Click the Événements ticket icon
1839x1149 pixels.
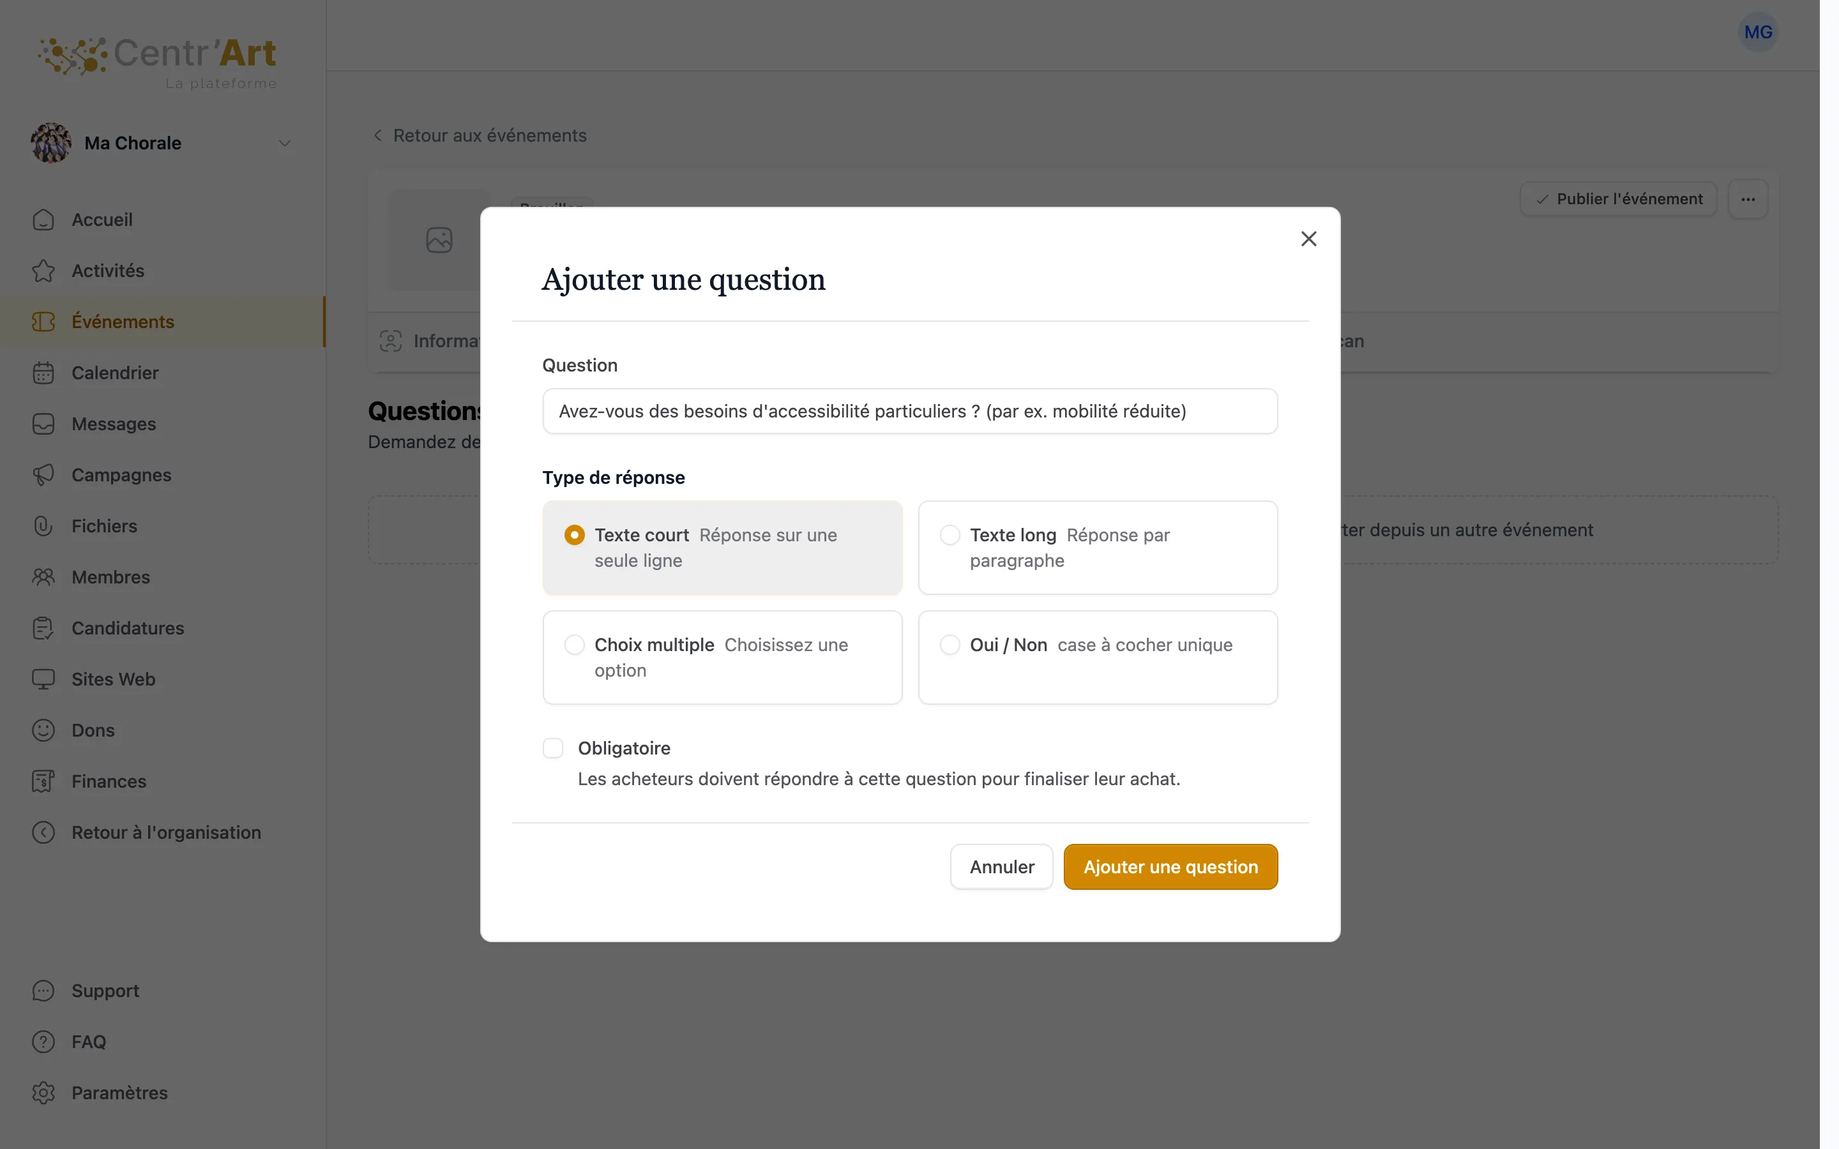[43, 322]
